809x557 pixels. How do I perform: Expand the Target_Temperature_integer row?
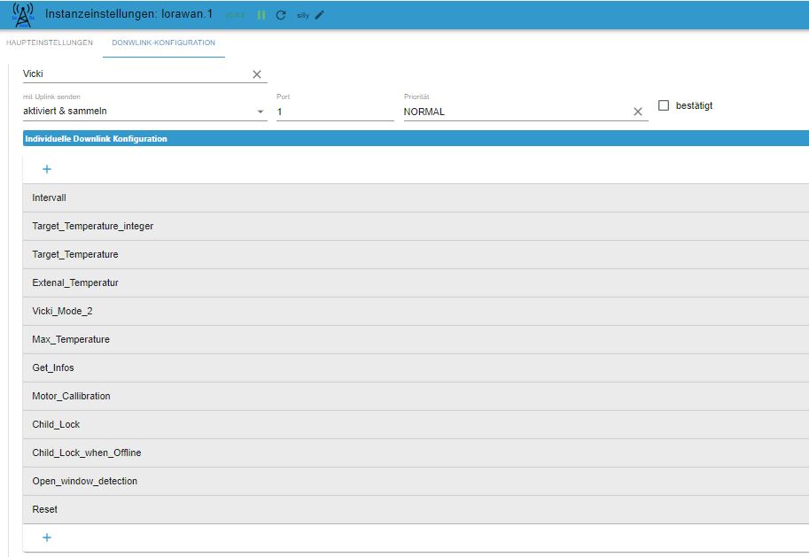416,226
